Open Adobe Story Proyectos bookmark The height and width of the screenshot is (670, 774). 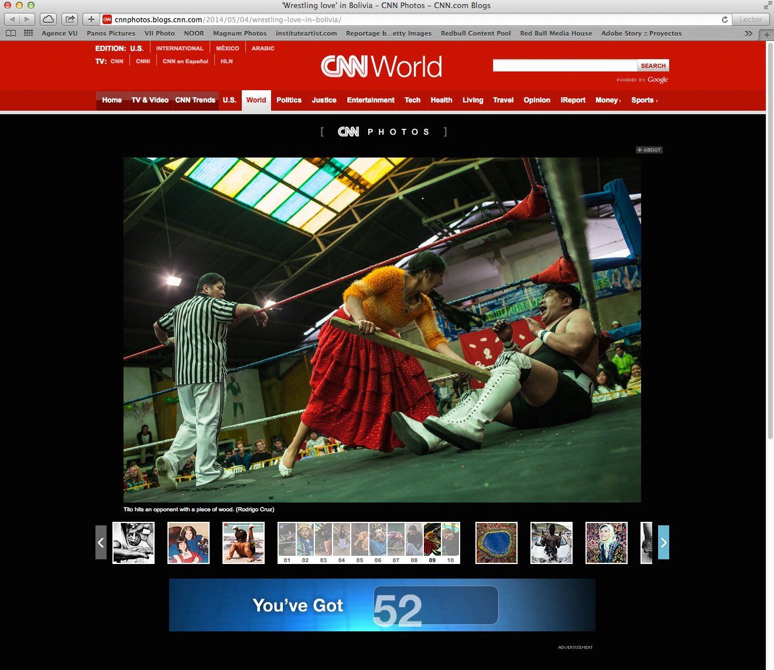click(641, 33)
